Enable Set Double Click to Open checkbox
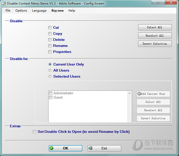179x156 pixels. 34,132
